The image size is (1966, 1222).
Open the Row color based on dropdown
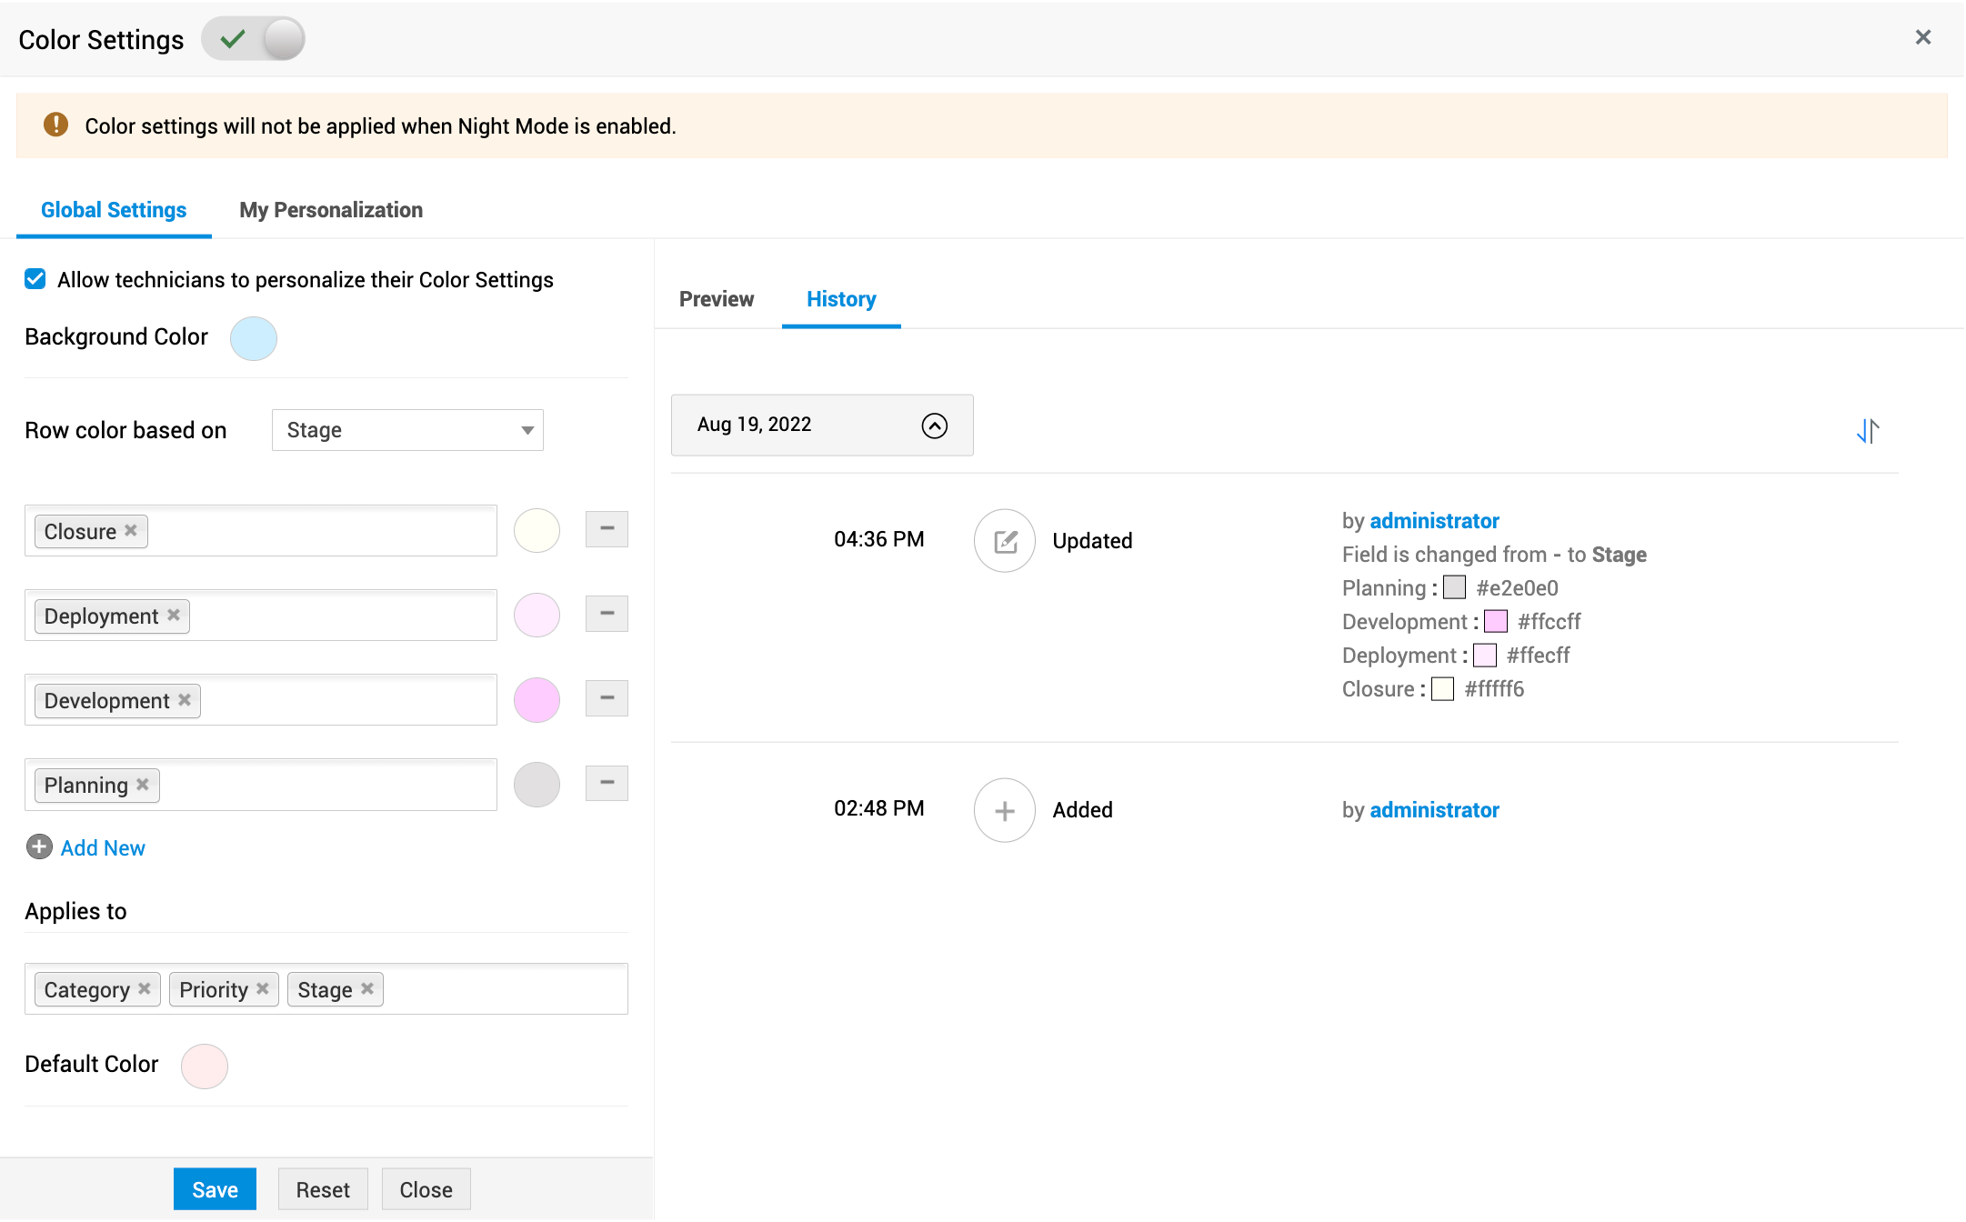pos(407,430)
